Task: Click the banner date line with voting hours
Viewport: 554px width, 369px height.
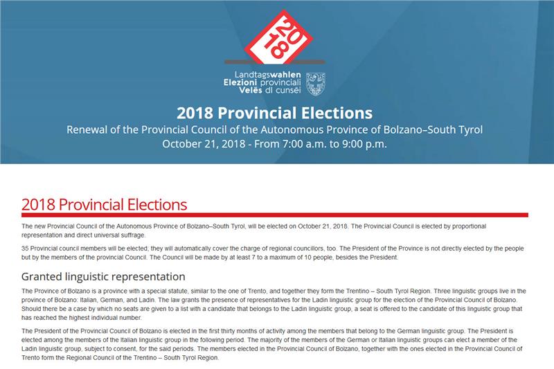Action: [274, 144]
